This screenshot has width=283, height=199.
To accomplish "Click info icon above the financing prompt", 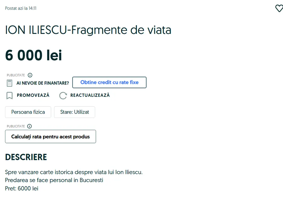I will pyautogui.click(x=30, y=75).
